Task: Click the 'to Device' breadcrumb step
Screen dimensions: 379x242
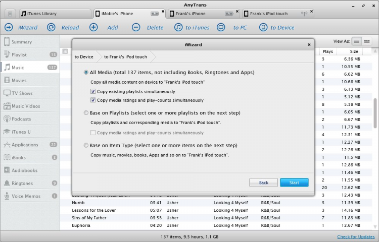Action: click(84, 57)
